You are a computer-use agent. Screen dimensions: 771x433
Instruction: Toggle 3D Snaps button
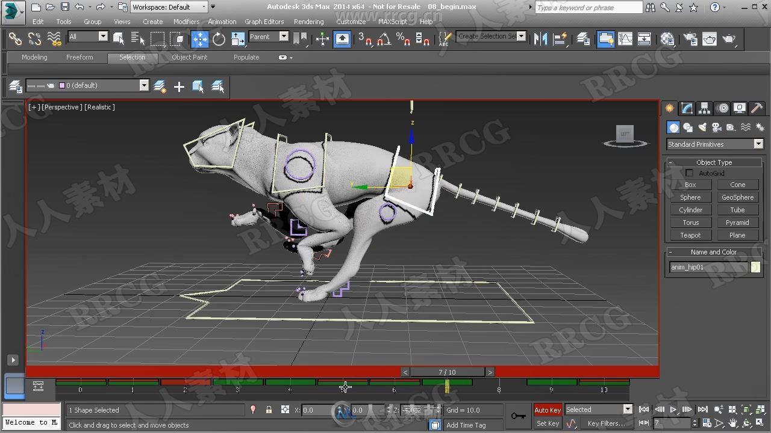(365, 39)
